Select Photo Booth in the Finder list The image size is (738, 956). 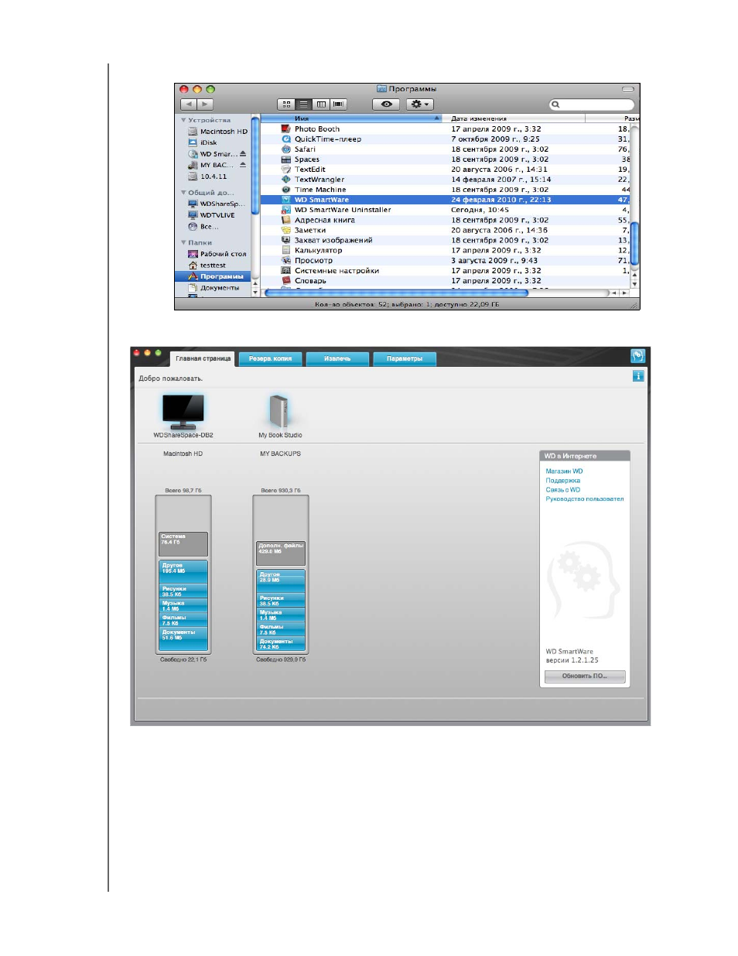pyautogui.click(x=446, y=129)
